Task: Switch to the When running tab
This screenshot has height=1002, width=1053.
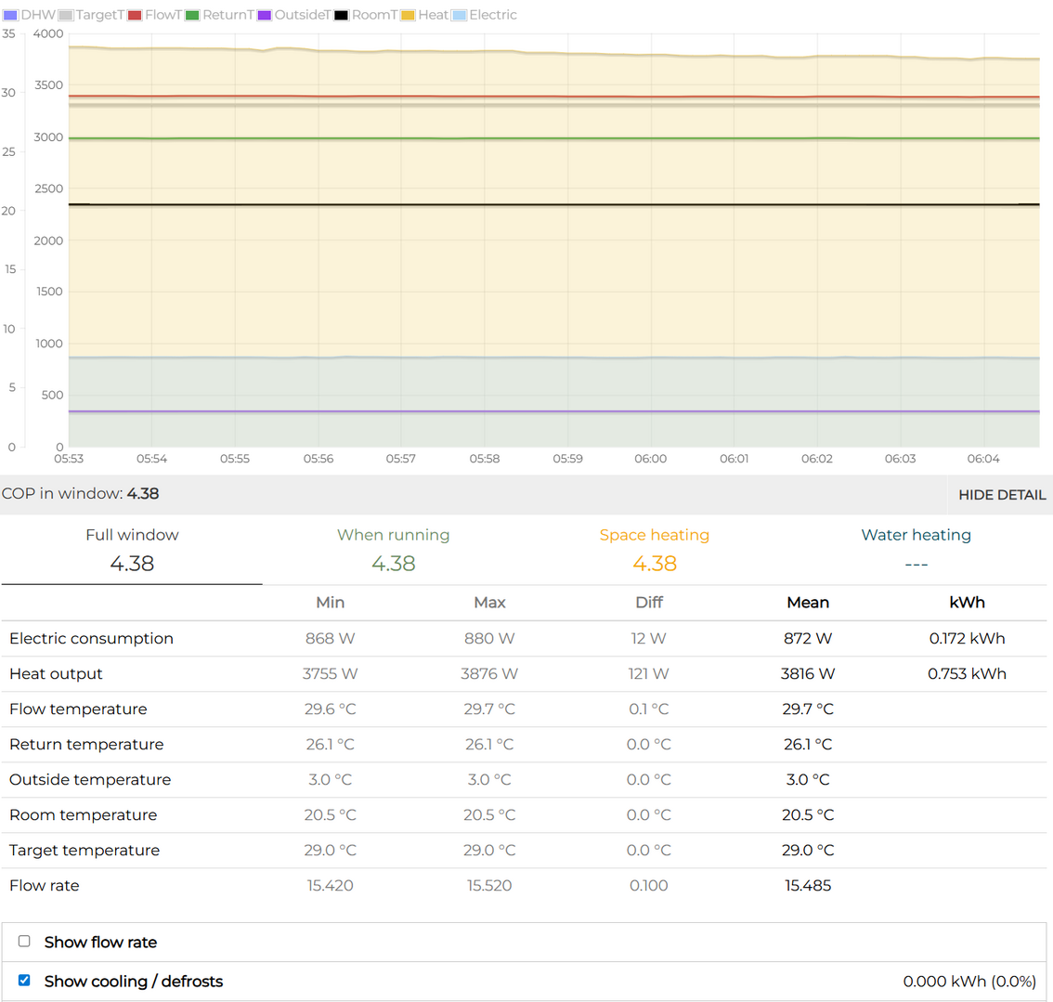Action: [393, 549]
